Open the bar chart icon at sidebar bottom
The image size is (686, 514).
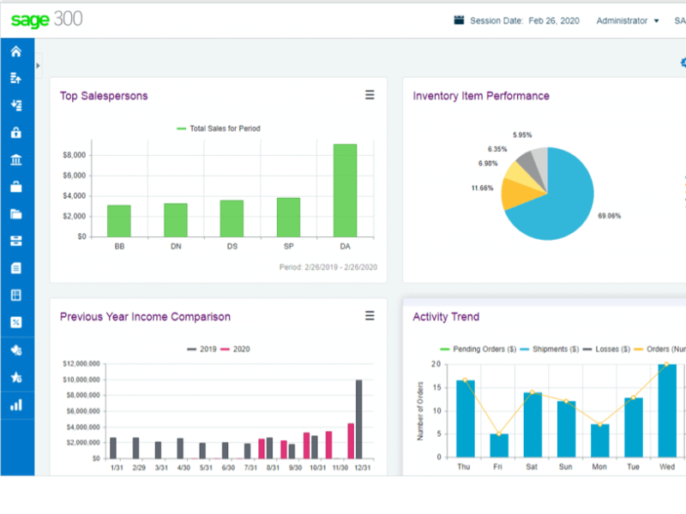coord(15,405)
